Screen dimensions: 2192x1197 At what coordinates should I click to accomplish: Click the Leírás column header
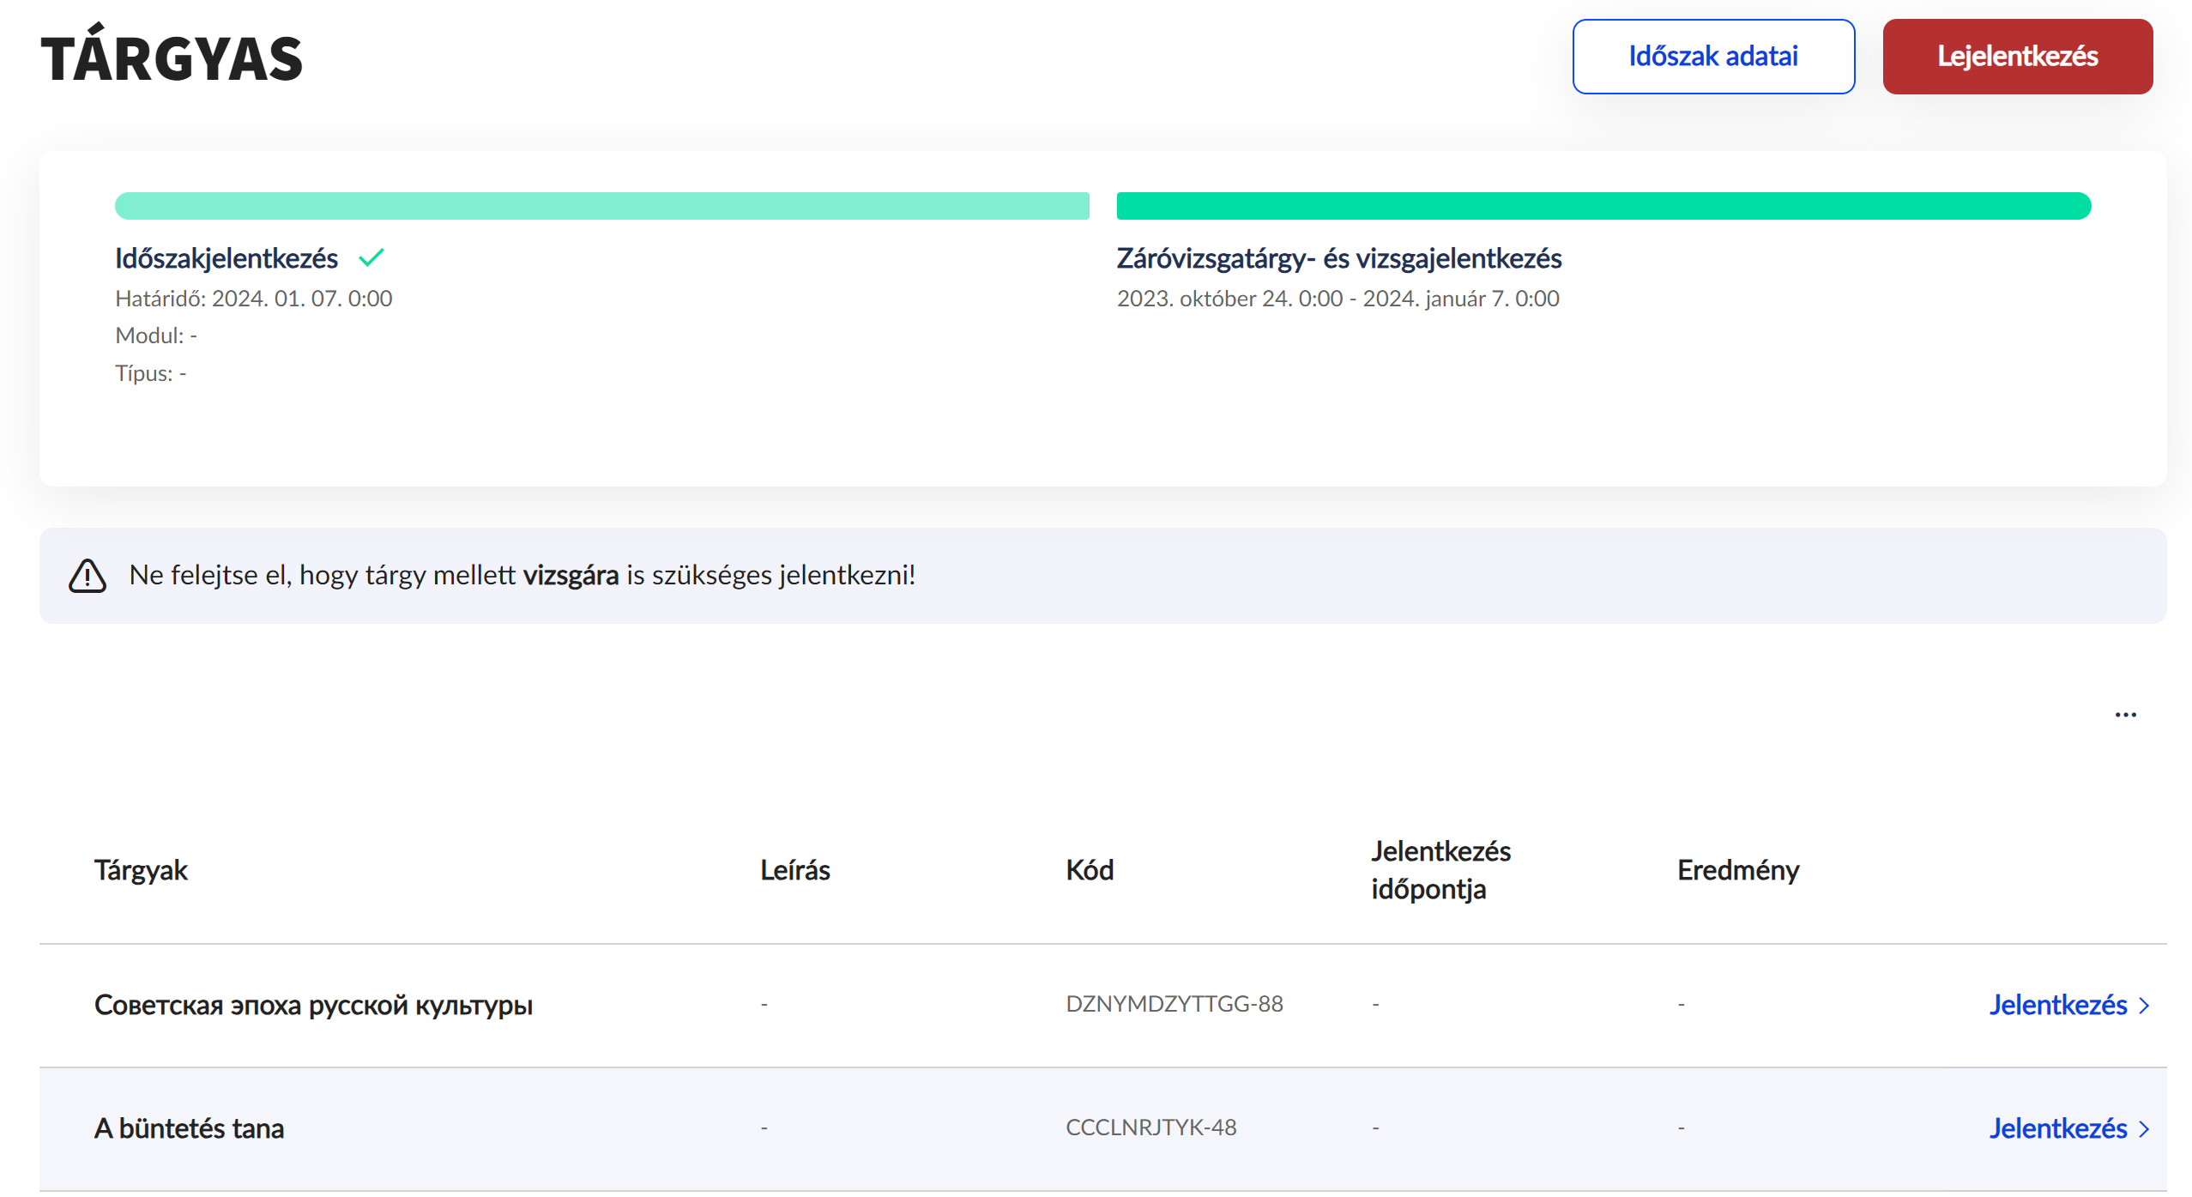(794, 870)
